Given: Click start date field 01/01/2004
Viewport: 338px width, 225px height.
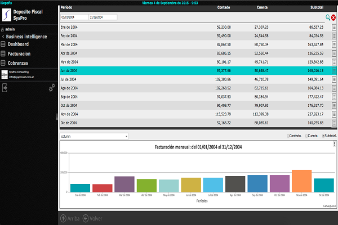Looking at the screenshot, I should click(x=74, y=17).
